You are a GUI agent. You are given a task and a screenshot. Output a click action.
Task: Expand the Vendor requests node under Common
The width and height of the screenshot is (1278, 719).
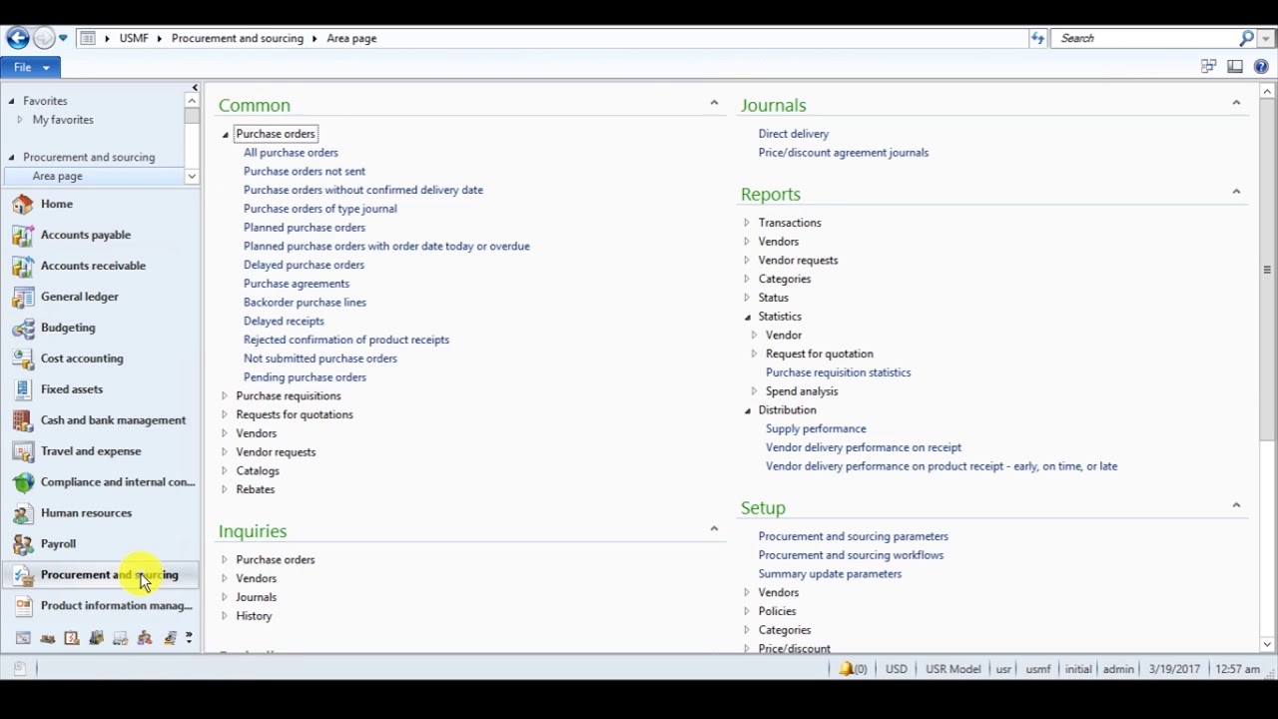225,452
